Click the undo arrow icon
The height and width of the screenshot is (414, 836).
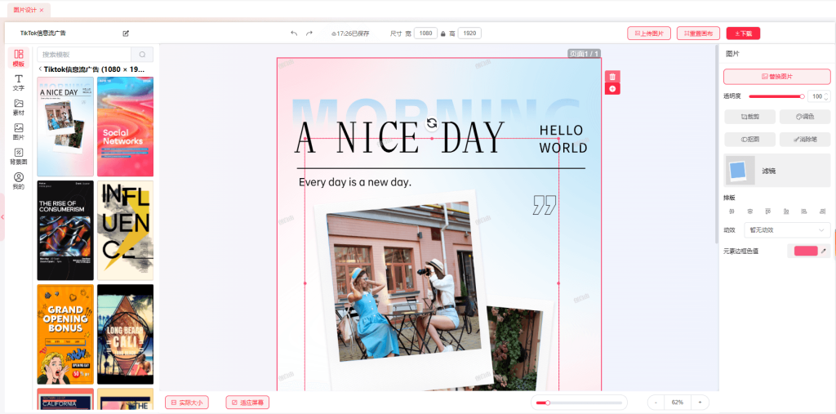tap(294, 33)
